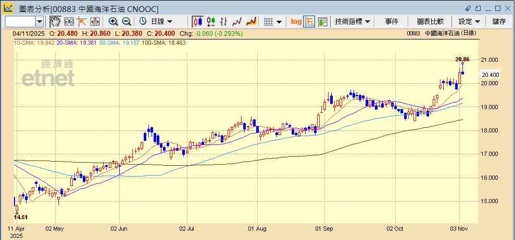Click the trend line drawing tool
Screen dimensions: 515x240
click(82, 21)
